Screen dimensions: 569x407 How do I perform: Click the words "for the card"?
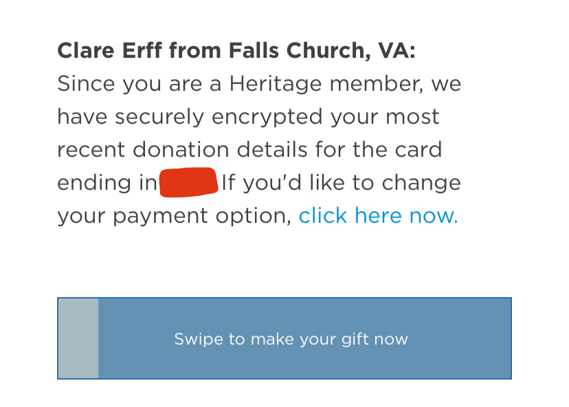(x=399, y=150)
